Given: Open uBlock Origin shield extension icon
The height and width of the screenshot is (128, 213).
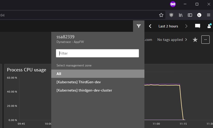Looking at the screenshot, I should (x=171, y=15).
